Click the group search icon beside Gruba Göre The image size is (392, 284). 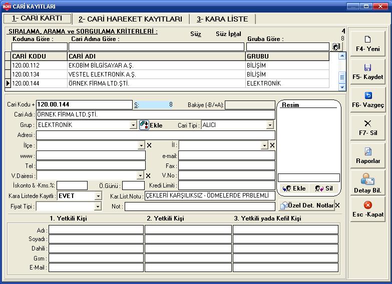[x=336, y=46]
